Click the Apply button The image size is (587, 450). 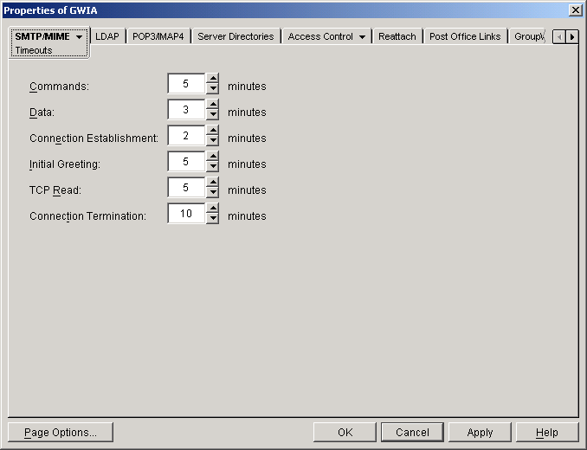[480, 432]
